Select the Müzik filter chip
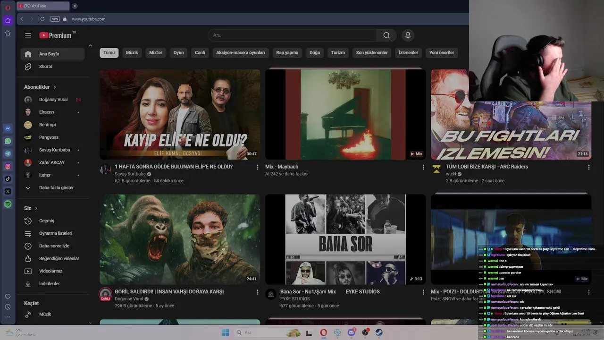Image resolution: width=604 pixels, height=340 pixels. click(x=132, y=53)
